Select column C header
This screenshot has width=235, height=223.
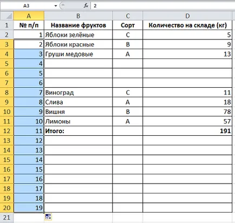[128, 16]
